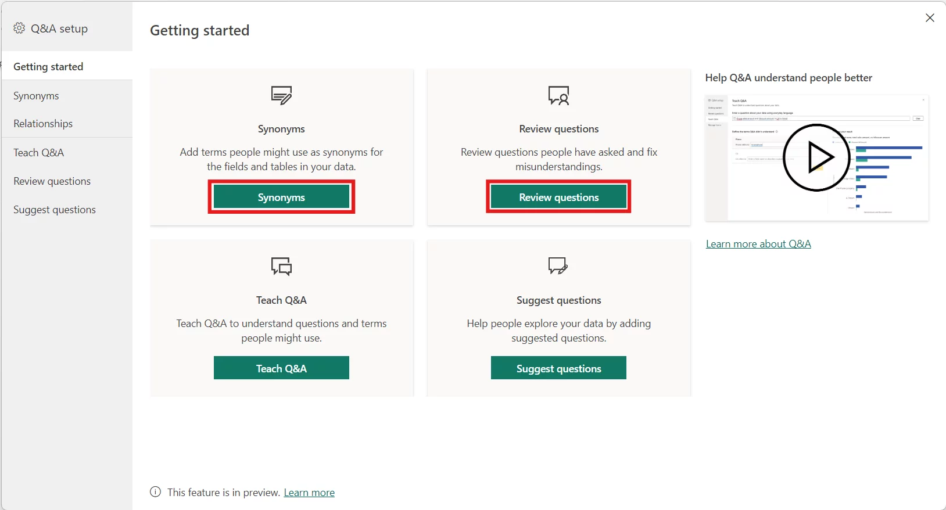Viewport: 946px width, 510px height.
Task: Click the Q&A setup gear icon
Action: pyautogui.click(x=19, y=28)
